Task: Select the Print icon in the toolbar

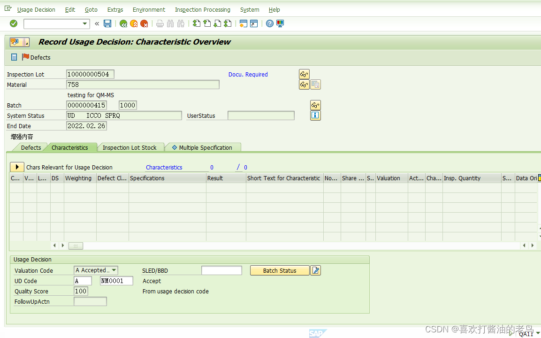Action: (x=159, y=23)
